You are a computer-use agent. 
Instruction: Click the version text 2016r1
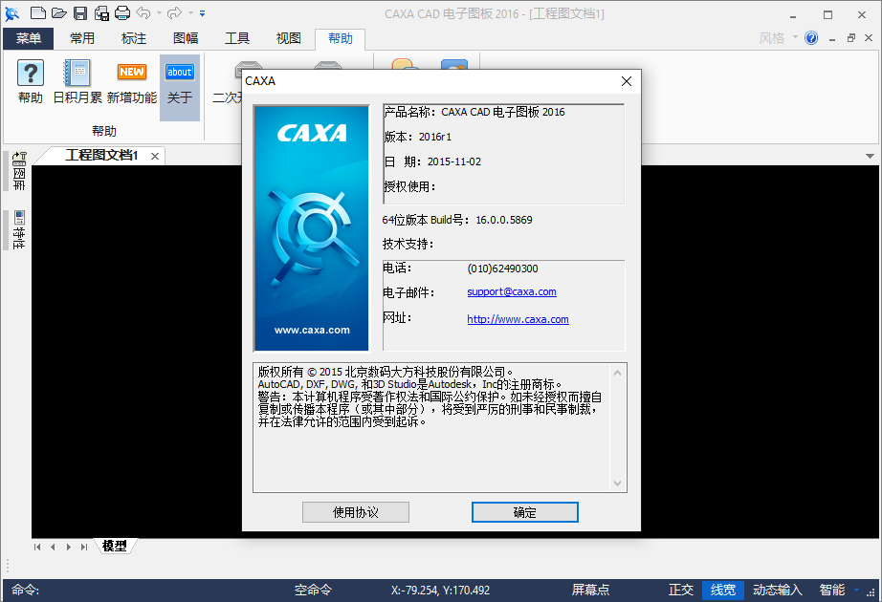click(435, 137)
